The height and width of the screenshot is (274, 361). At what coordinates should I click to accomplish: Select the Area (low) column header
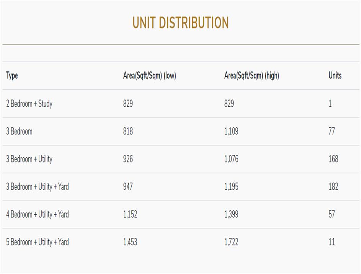pos(149,76)
